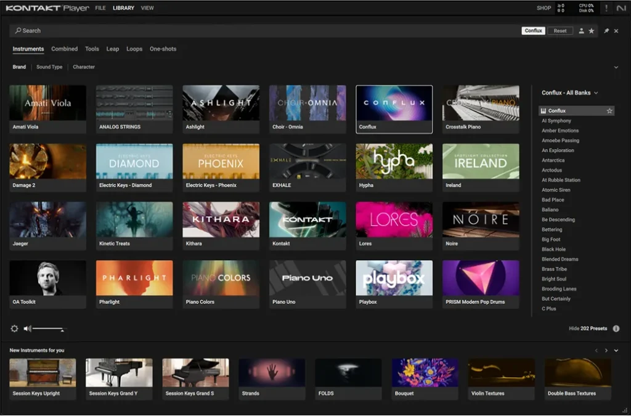Switch to the Leap tab
This screenshot has height=416, width=631.
(x=113, y=49)
